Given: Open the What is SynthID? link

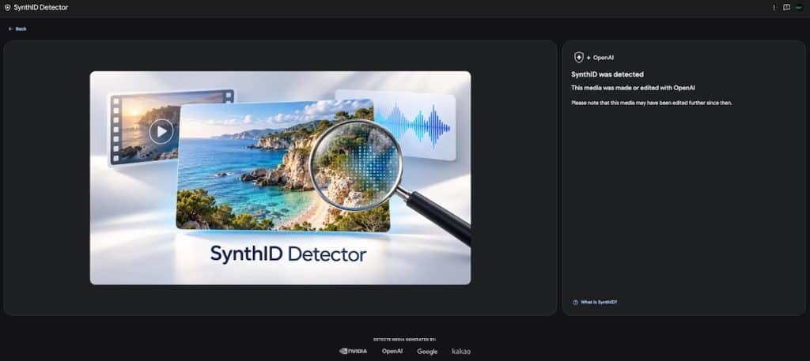Looking at the screenshot, I should pyautogui.click(x=599, y=303).
